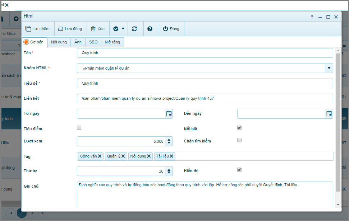Click the Lưu đóng save-and-close button
This screenshot has width=349, height=221.
click(x=70, y=29)
